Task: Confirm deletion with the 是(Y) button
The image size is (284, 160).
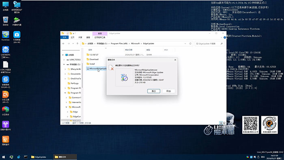Action: pos(154,91)
